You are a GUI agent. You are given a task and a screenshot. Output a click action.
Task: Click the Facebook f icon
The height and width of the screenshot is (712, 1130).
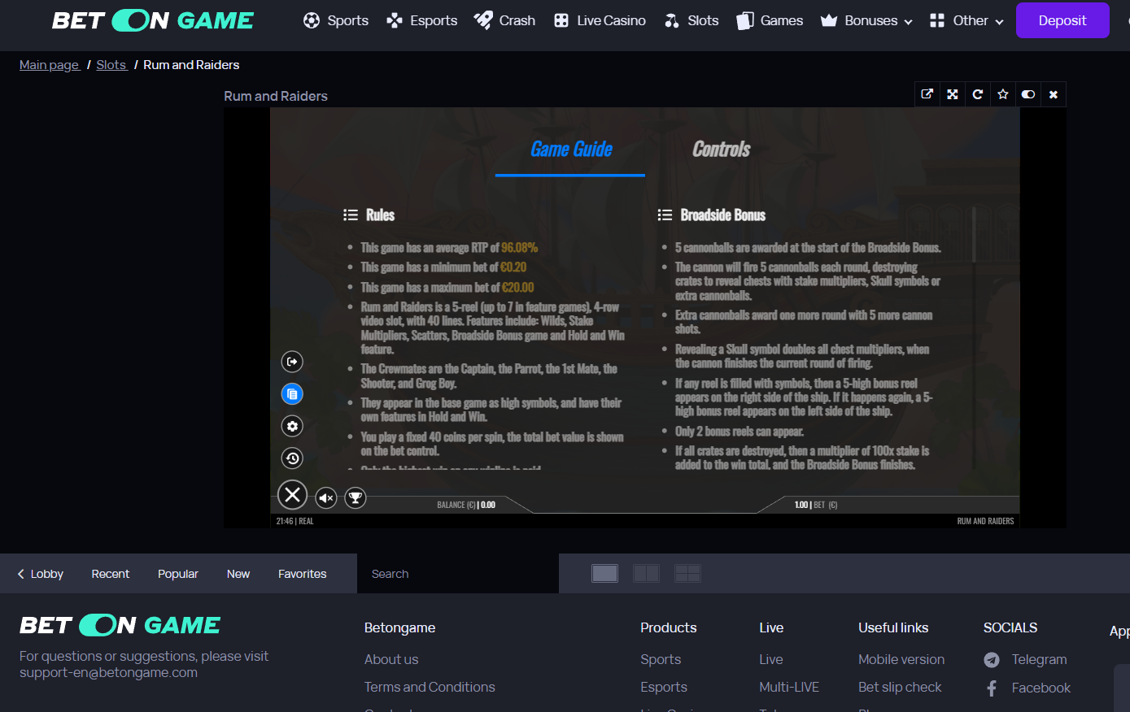click(992, 688)
